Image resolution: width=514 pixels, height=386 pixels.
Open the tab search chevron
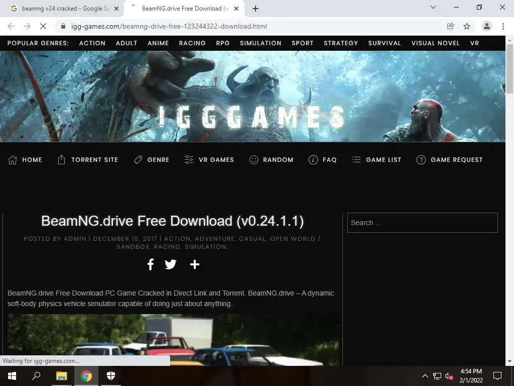point(433,7)
